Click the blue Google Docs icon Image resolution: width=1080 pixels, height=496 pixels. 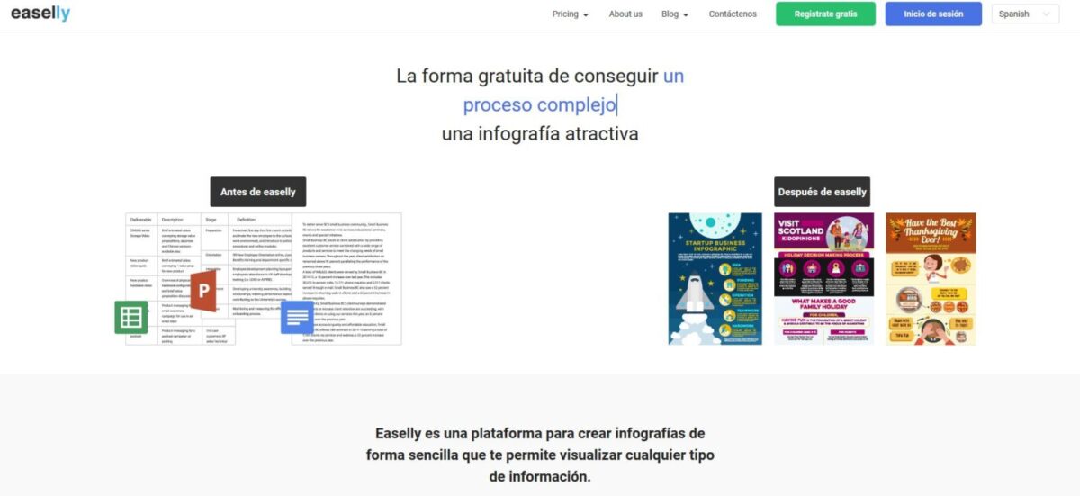coord(297,317)
